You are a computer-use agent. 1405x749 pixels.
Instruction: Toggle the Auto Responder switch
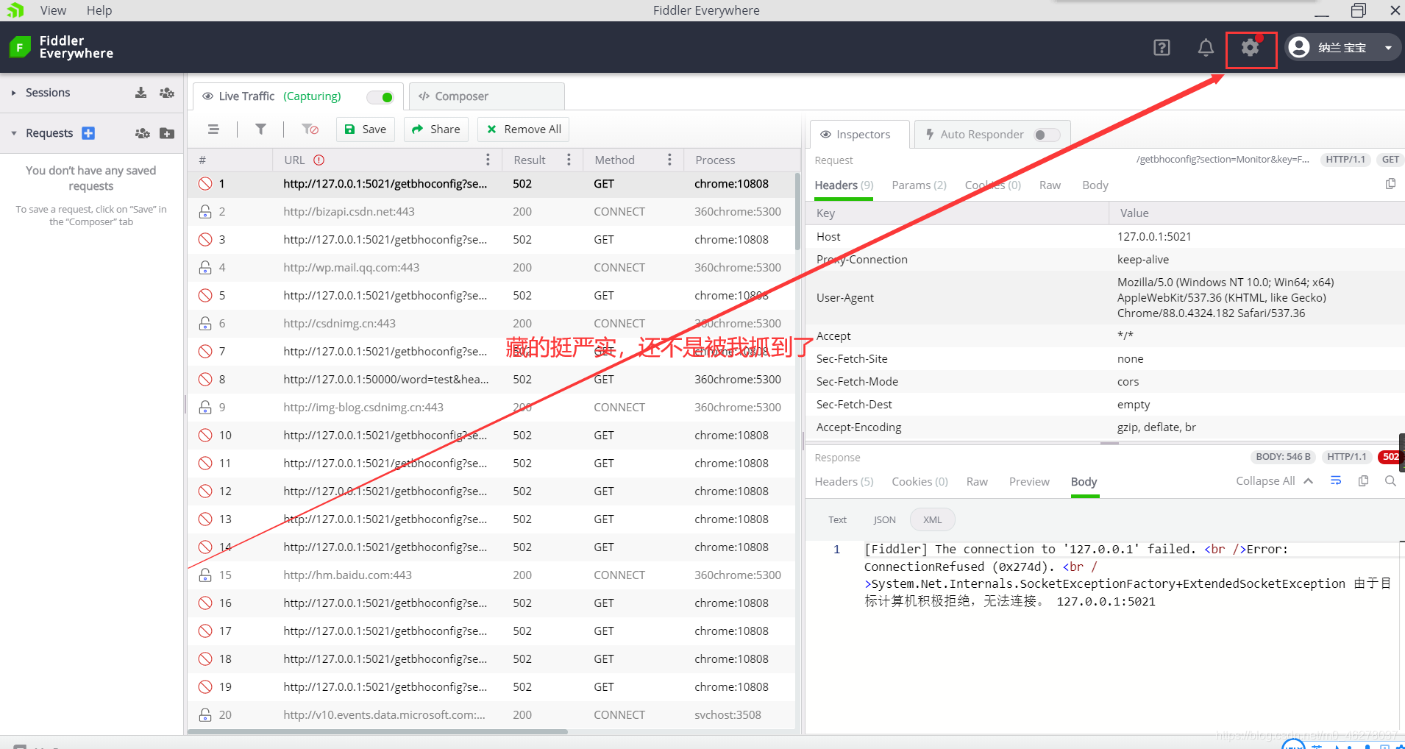tap(1047, 135)
